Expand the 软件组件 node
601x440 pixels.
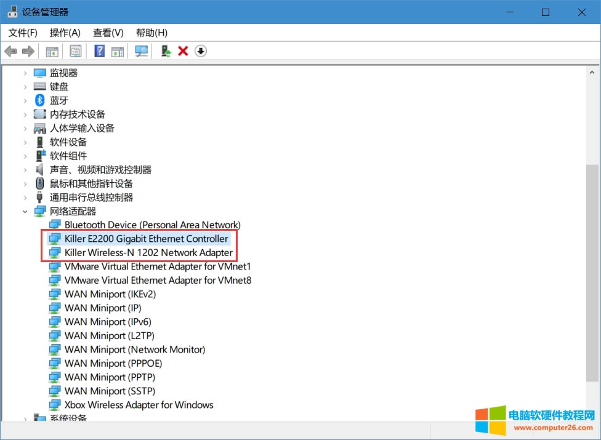[x=25, y=156]
